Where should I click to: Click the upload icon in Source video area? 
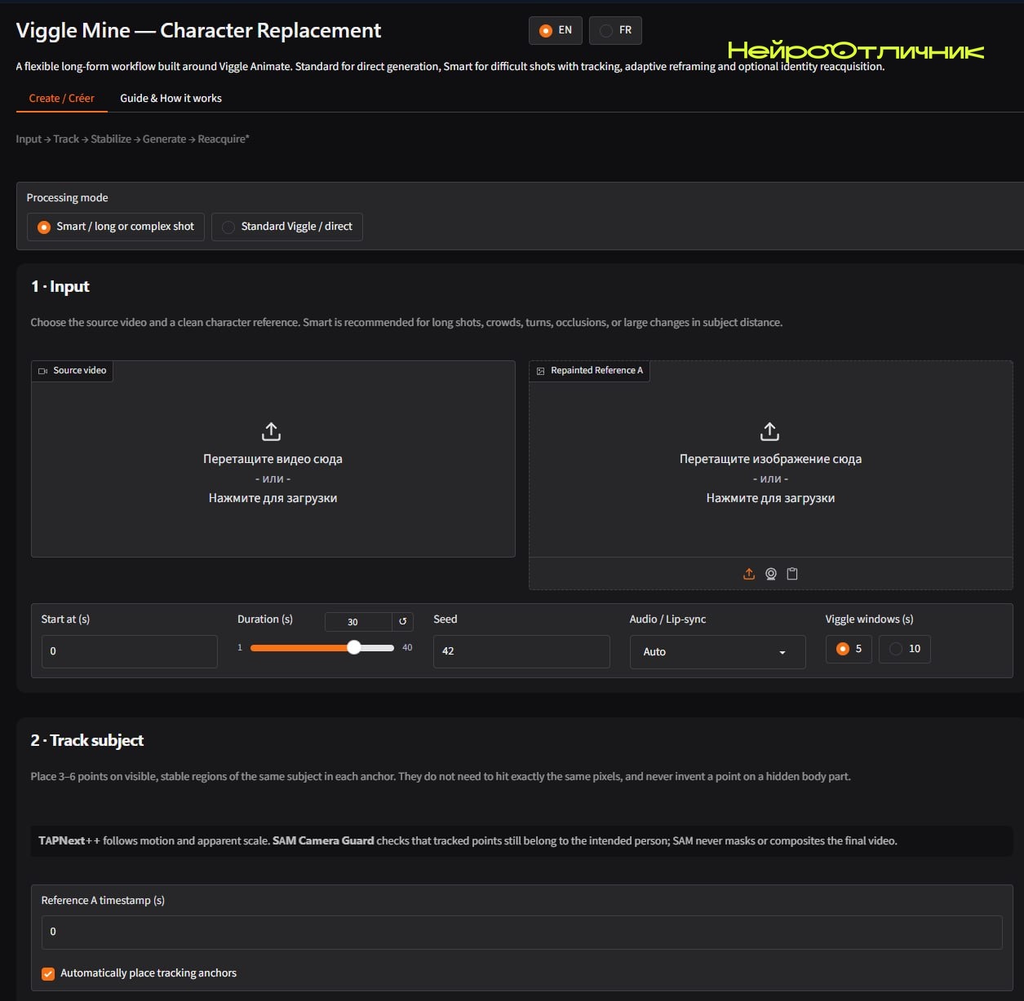[x=271, y=431]
